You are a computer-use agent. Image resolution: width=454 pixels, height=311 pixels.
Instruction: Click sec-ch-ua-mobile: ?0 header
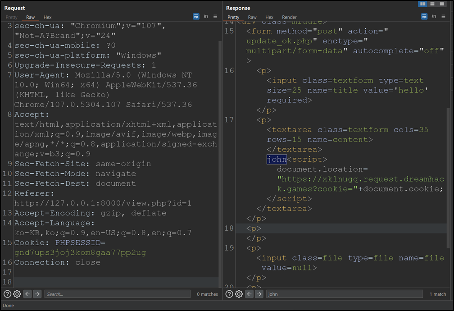click(65, 46)
